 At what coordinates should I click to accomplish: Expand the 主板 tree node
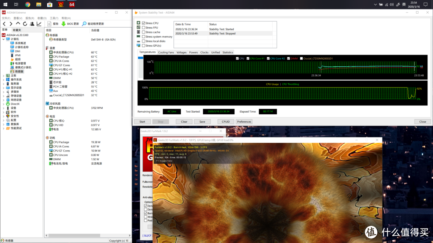coord(4,76)
